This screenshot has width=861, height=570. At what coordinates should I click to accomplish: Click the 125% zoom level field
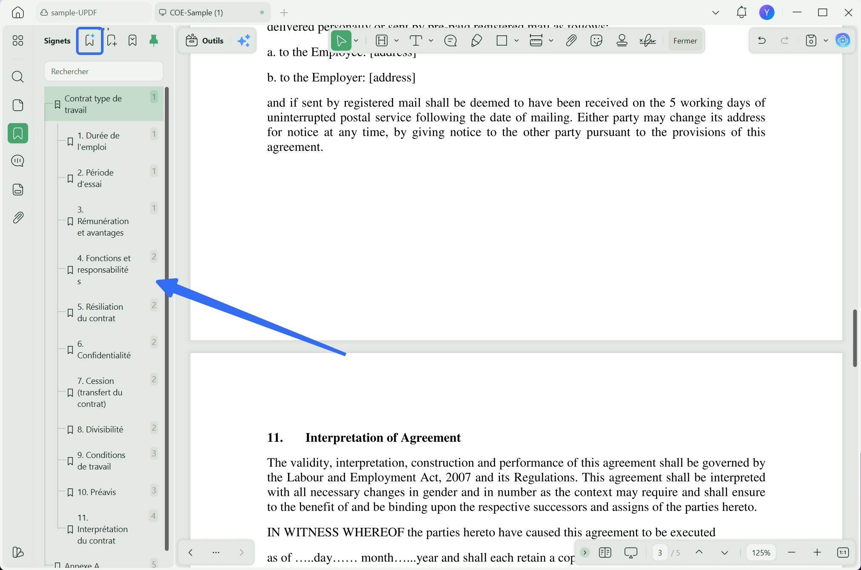[x=761, y=553]
